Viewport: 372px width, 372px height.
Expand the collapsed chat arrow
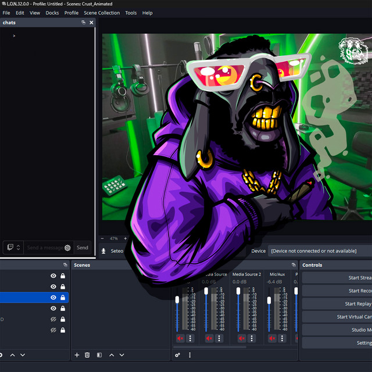point(14,36)
